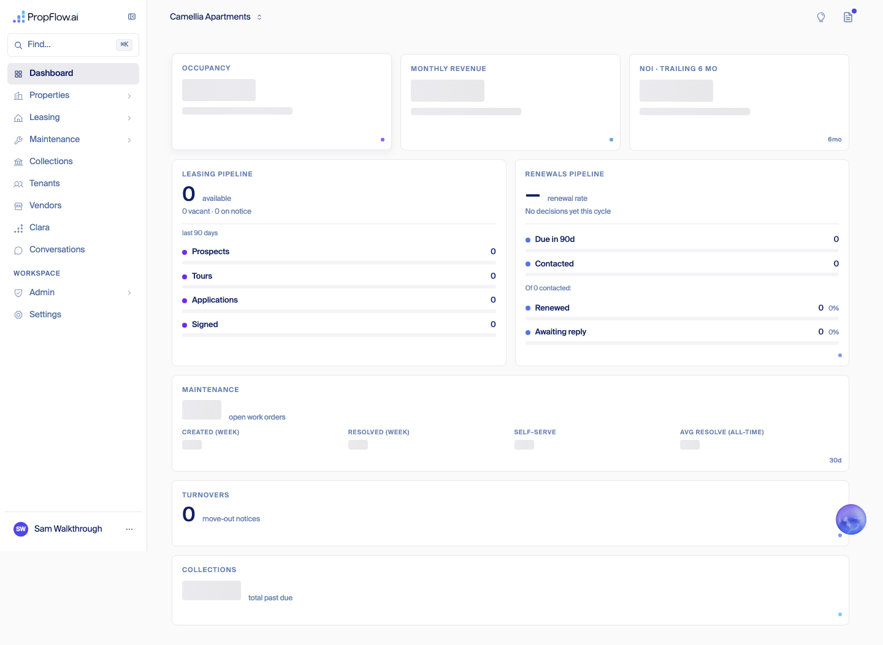
Task: Click the Admin shield icon
Action: point(18,293)
